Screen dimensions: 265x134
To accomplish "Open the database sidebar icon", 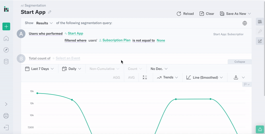I will 6,62.
